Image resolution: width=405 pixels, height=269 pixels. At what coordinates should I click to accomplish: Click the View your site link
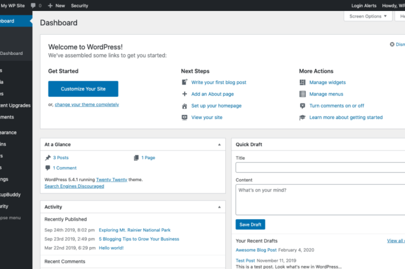(207, 117)
